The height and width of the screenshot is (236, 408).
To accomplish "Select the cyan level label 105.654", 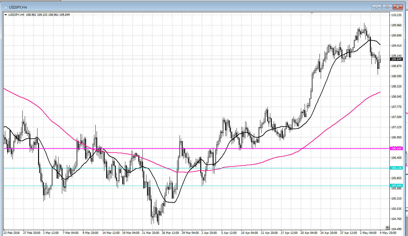I will coord(396,186).
